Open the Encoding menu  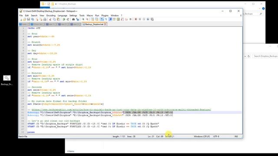(51, 16)
